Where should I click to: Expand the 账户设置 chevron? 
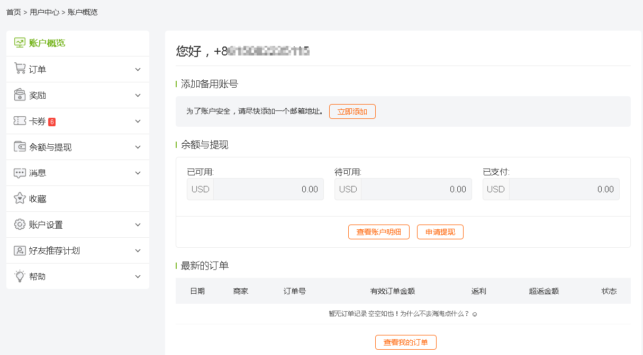pos(138,225)
